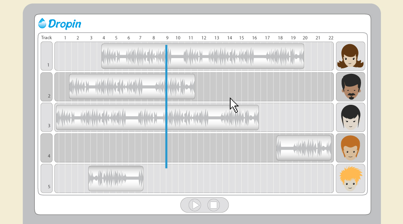Select track 1 header box
The image size is (403, 224).
click(x=47, y=56)
